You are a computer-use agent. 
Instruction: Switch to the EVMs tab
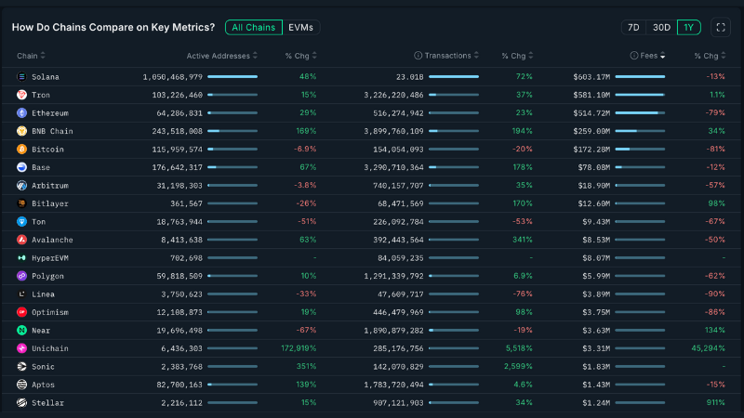(300, 27)
